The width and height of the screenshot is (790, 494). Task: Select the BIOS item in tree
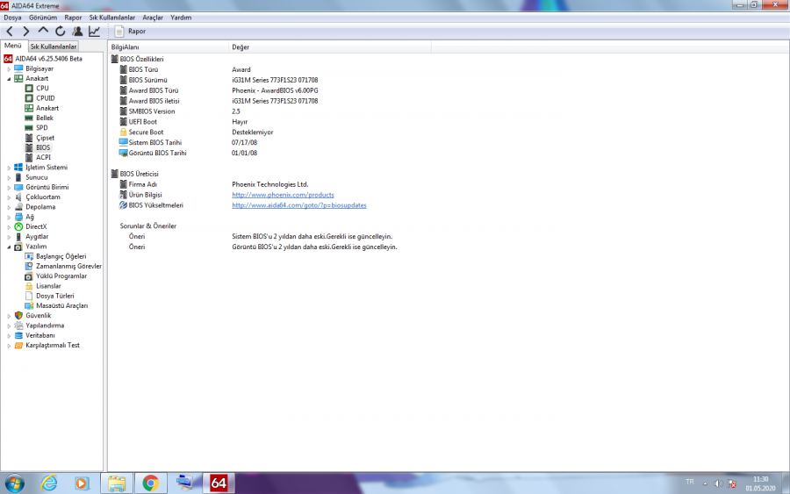pos(43,147)
